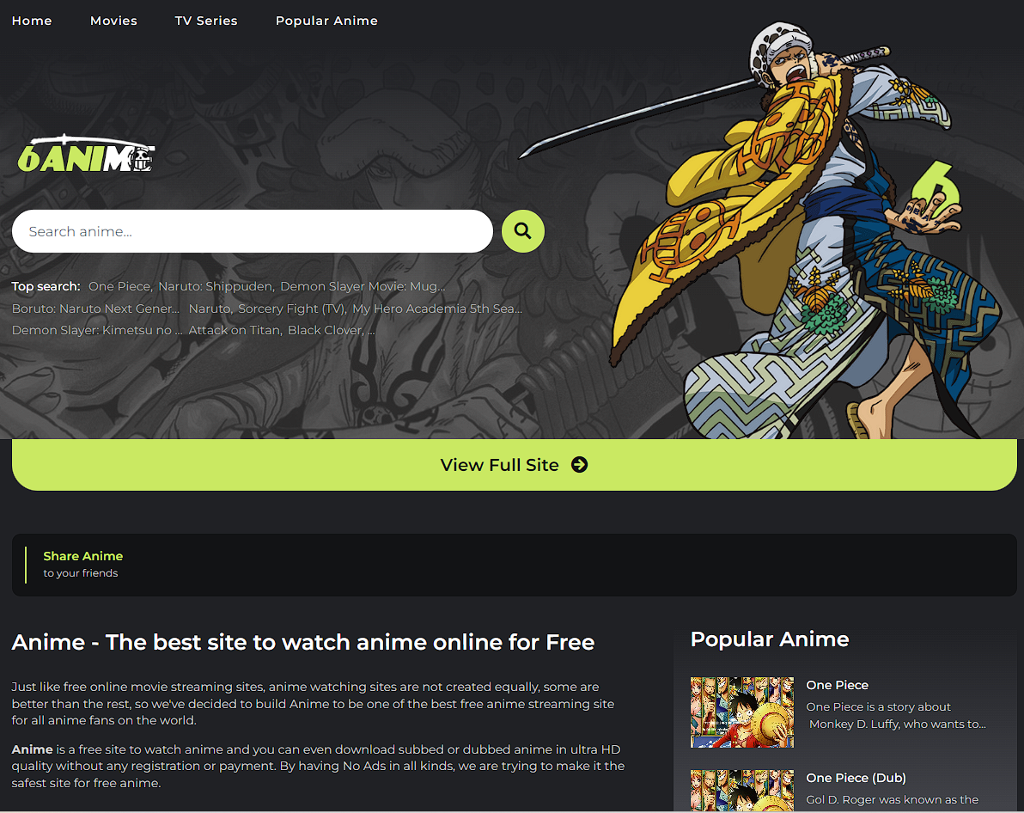The image size is (1024, 813).
Task: Open the Home menu item
Action: point(32,21)
